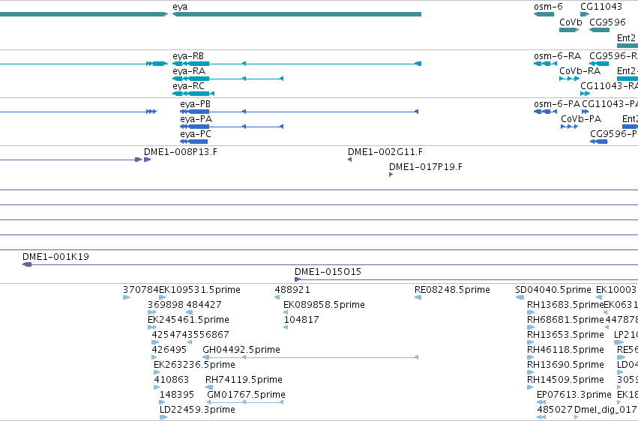Select the RH13683.5prime EST label
This screenshot has height=421, width=638.
coord(565,304)
